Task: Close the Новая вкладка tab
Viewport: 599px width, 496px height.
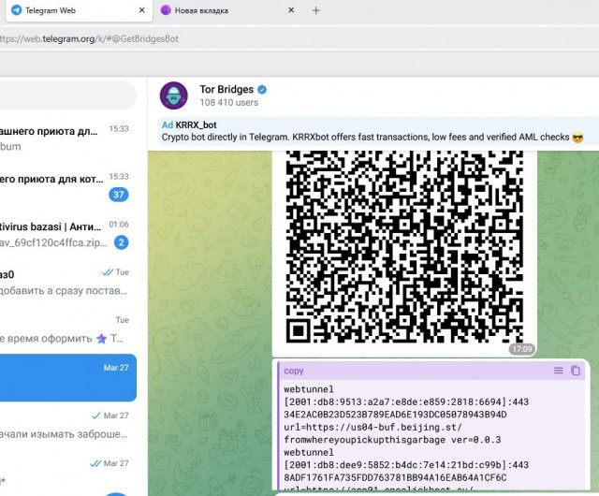Action: [x=291, y=10]
